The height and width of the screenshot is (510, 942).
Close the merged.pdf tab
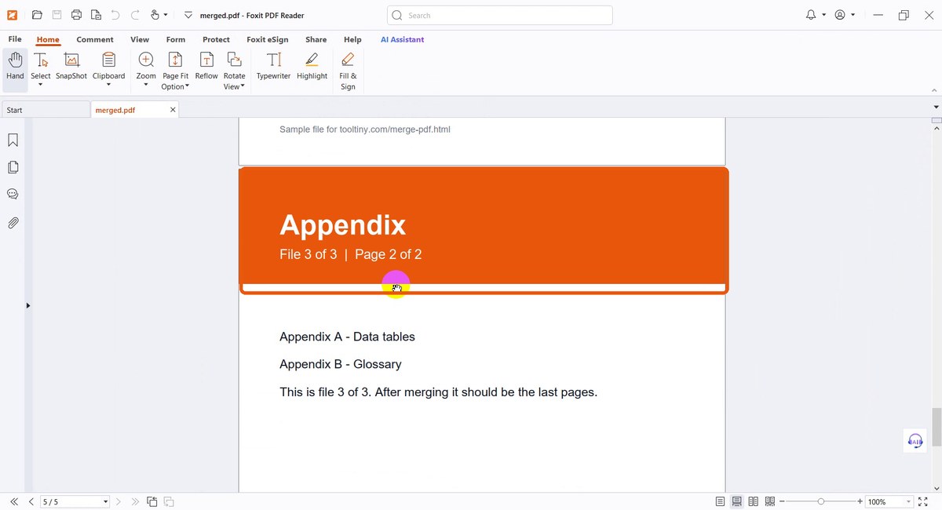[x=173, y=110]
